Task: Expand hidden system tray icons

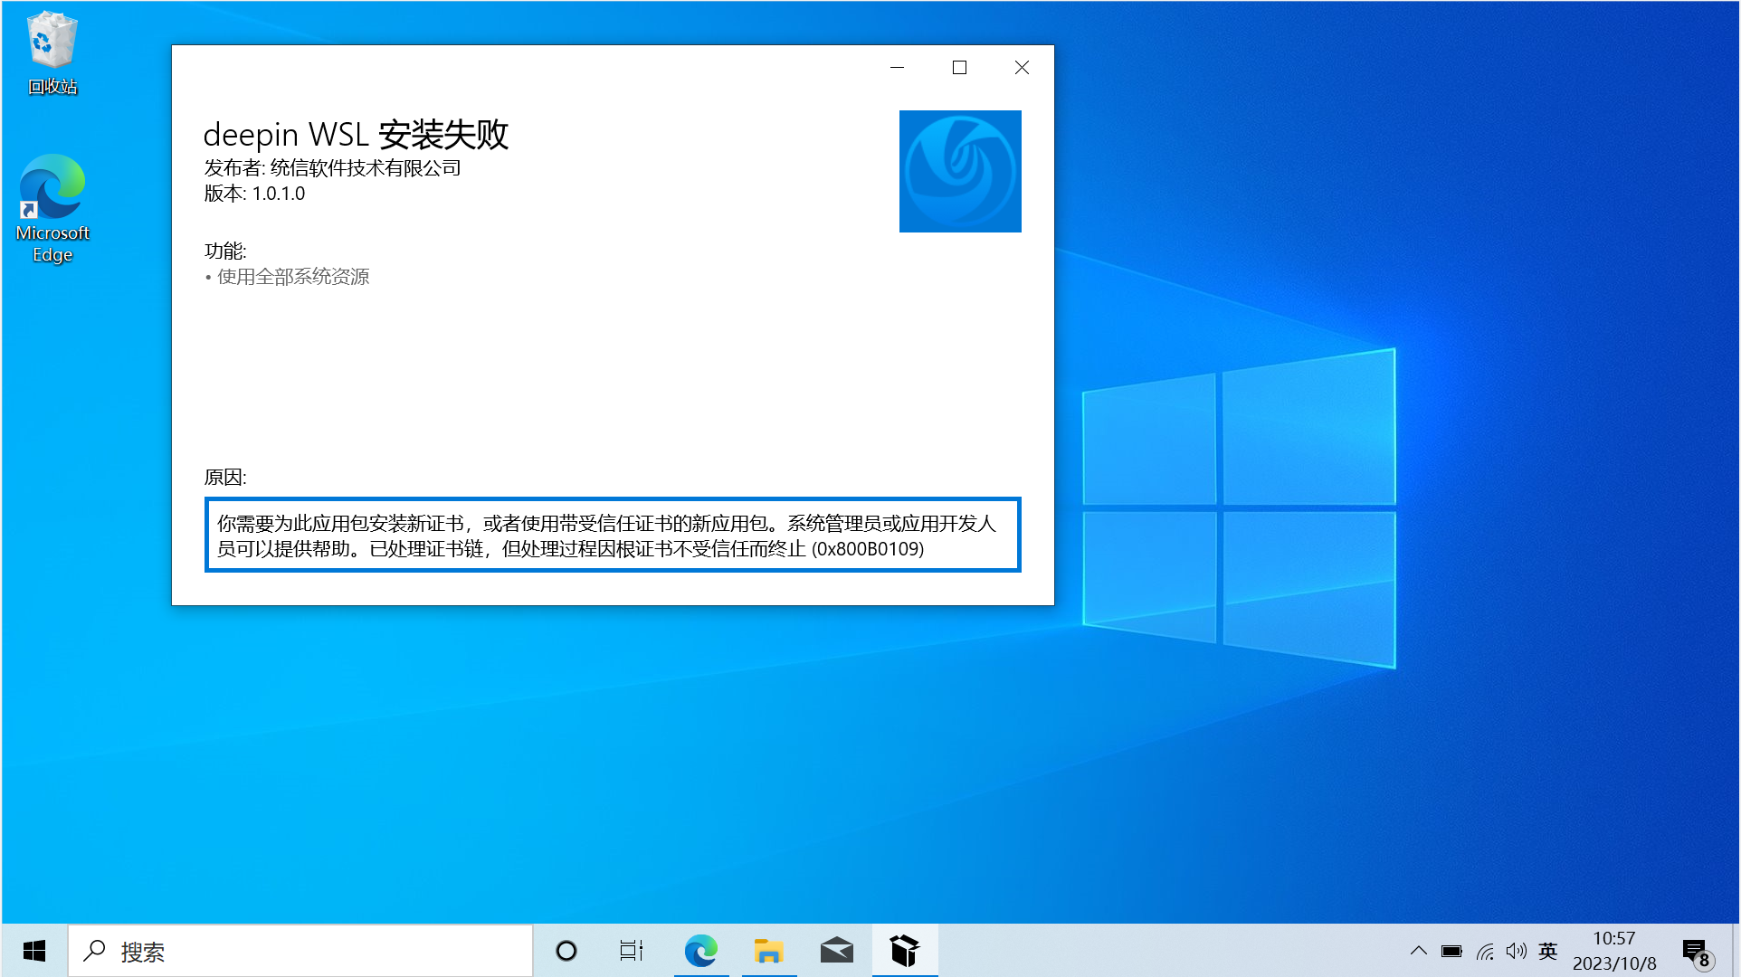Action: [x=1419, y=951]
